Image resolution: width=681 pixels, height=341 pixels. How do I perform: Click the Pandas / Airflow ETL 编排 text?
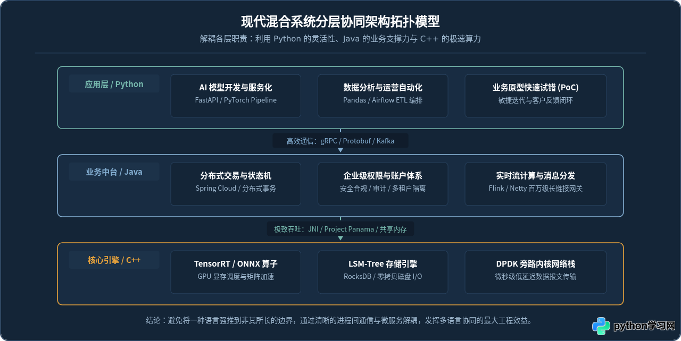tap(383, 100)
